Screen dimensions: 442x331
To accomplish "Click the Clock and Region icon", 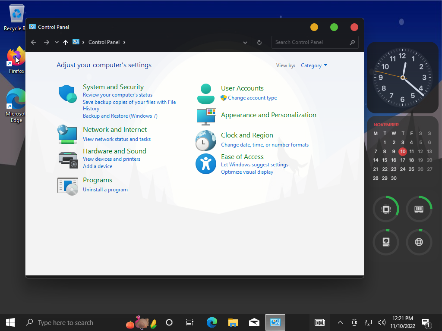I will tap(206, 140).
